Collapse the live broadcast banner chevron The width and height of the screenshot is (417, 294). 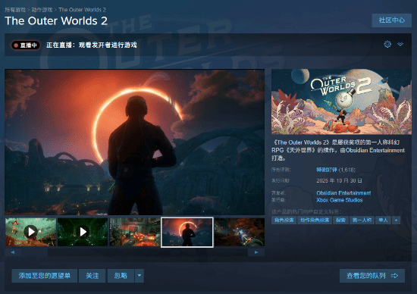(400, 44)
